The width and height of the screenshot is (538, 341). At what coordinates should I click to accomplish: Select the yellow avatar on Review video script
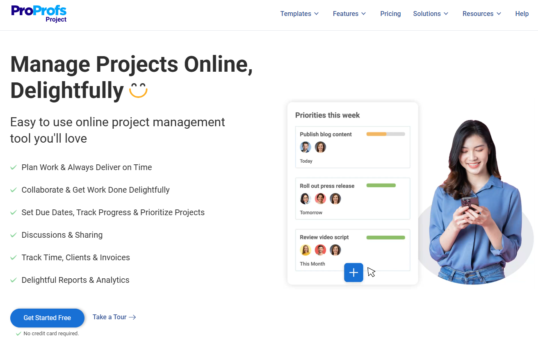coord(305,250)
